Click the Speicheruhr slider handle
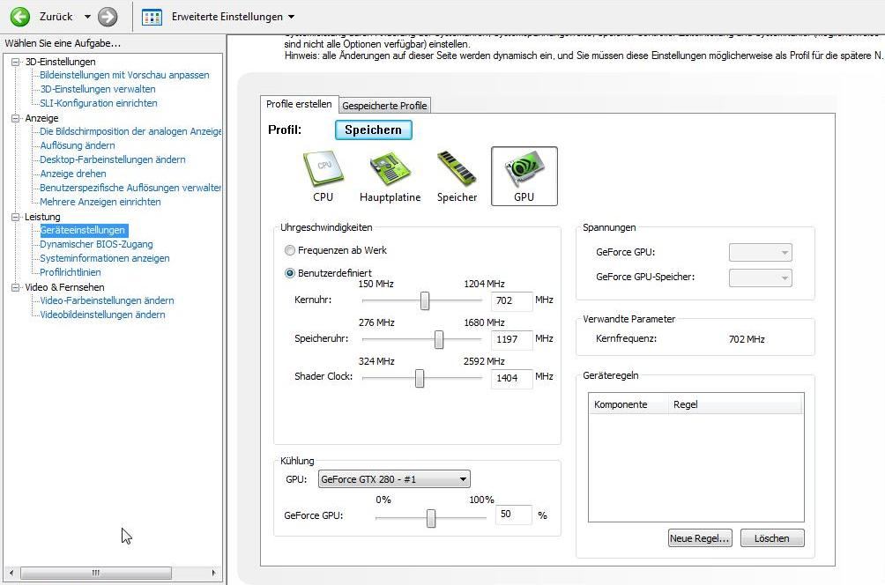This screenshot has height=585, width=885. point(439,339)
